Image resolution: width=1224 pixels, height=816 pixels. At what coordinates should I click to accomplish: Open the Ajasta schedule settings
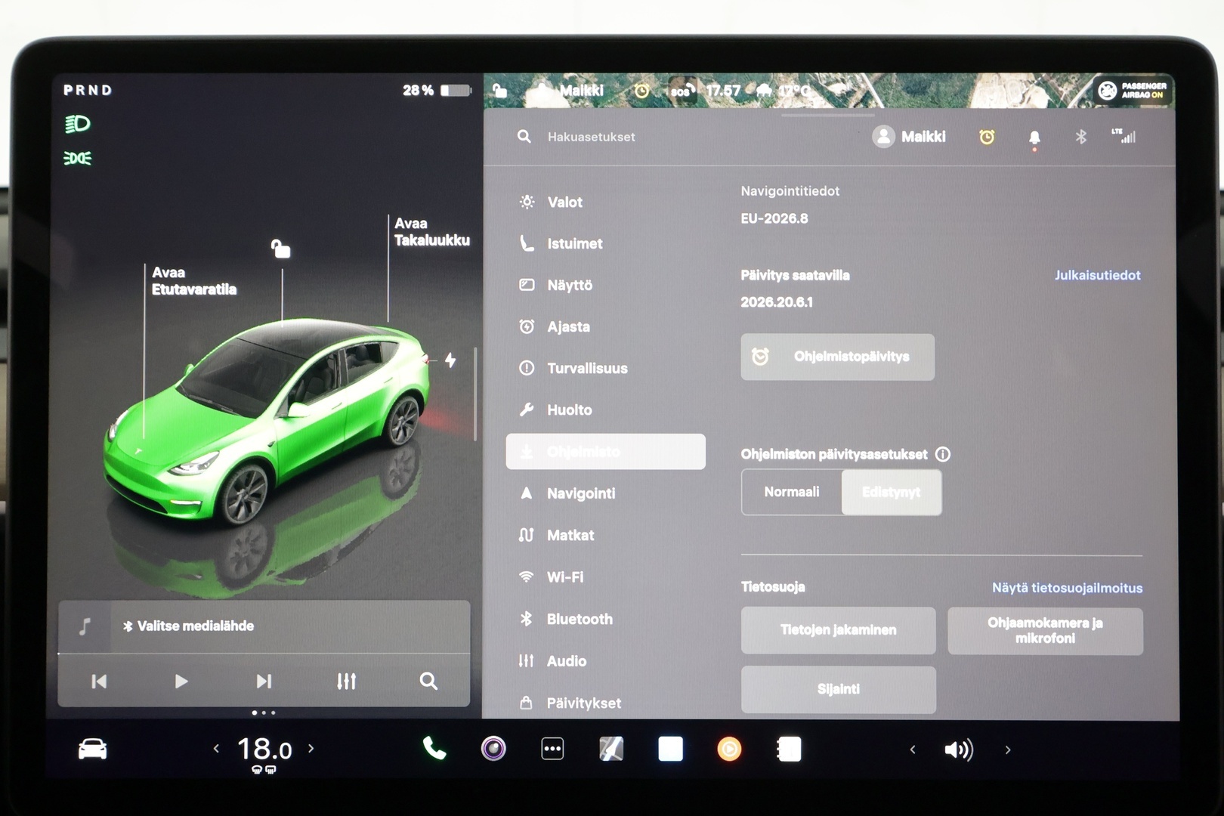coord(555,326)
